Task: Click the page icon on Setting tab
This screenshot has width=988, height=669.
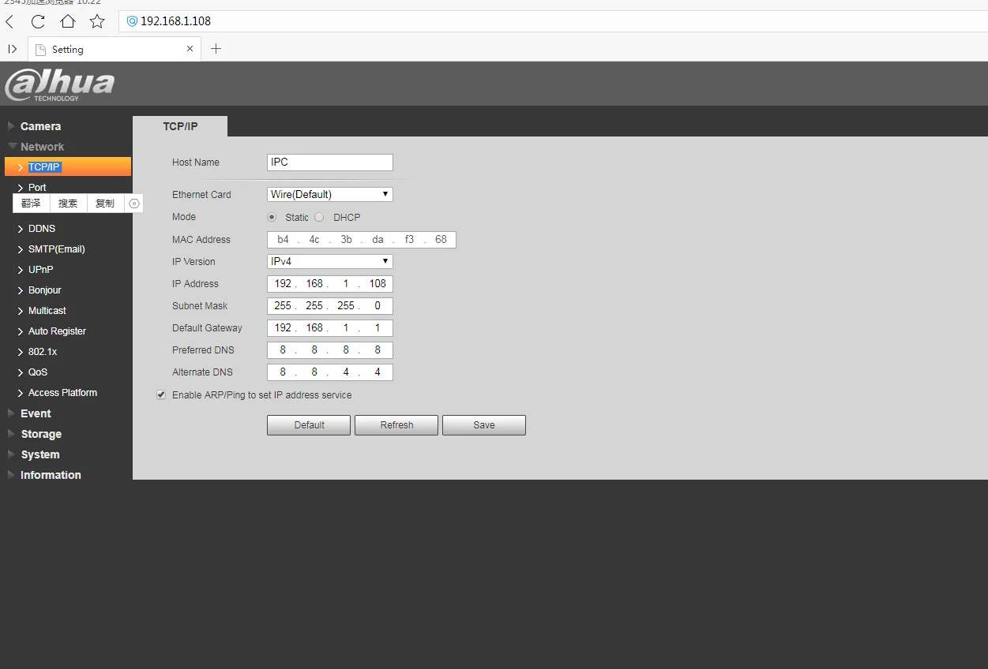Action: pyautogui.click(x=41, y=50)
